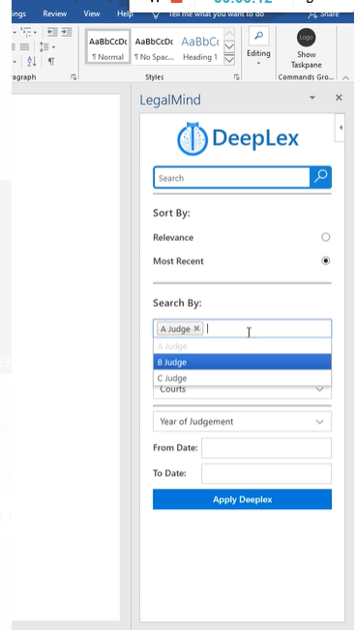Select the Most Recent radio button
Viewport: 356px width, 630px height.
[x=325, y=260]
